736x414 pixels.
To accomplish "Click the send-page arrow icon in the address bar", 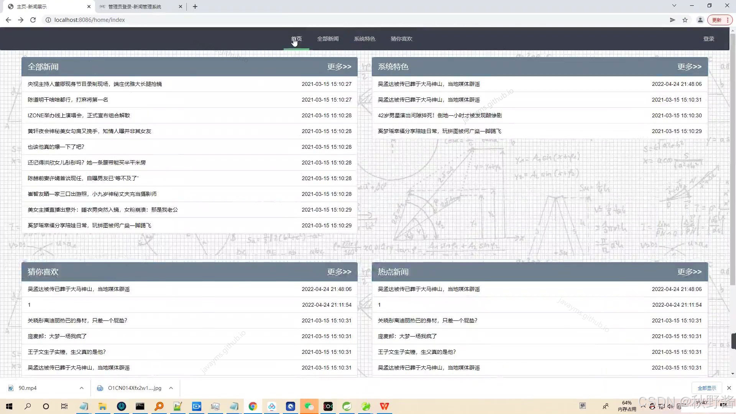I will (x=672, y=20).
